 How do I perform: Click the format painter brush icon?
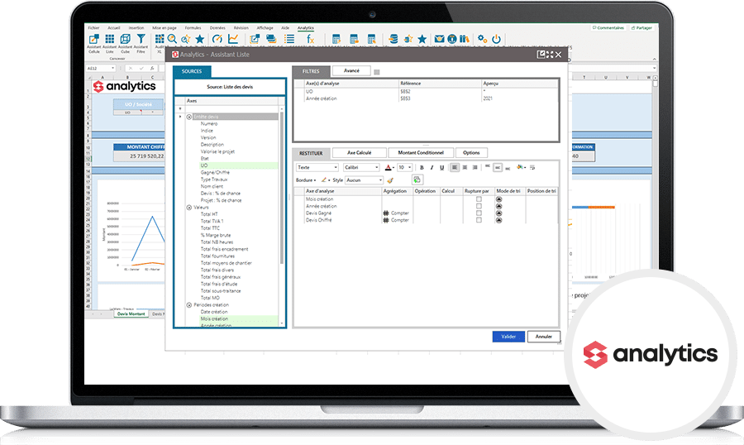[x=390, y=180]
